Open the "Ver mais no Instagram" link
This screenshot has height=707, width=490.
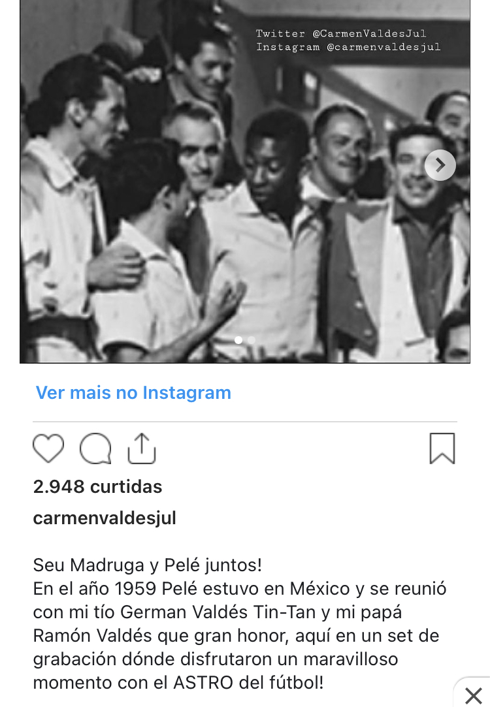(x=133, y=393)
